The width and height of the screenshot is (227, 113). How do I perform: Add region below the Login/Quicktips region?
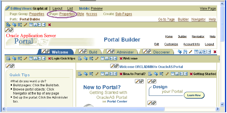[35, 58]
